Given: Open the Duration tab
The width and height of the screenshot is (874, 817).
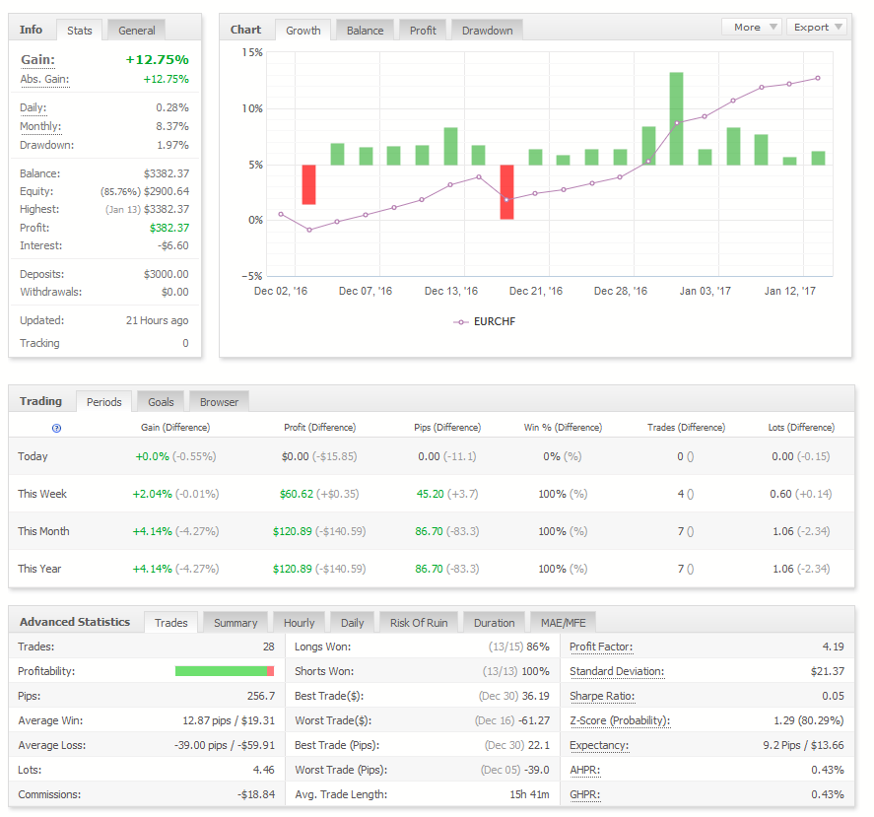Looking at the screenshot, I should (x=495, y=623).
